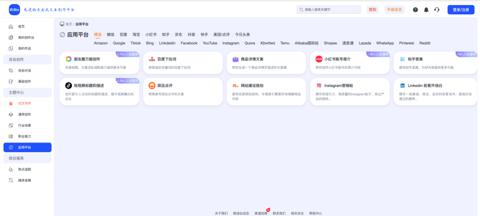Image resolution: width=480 pixels, height=216 pixels.
Task: Click the 晓语台 logo icon
Action: point(14,10)
